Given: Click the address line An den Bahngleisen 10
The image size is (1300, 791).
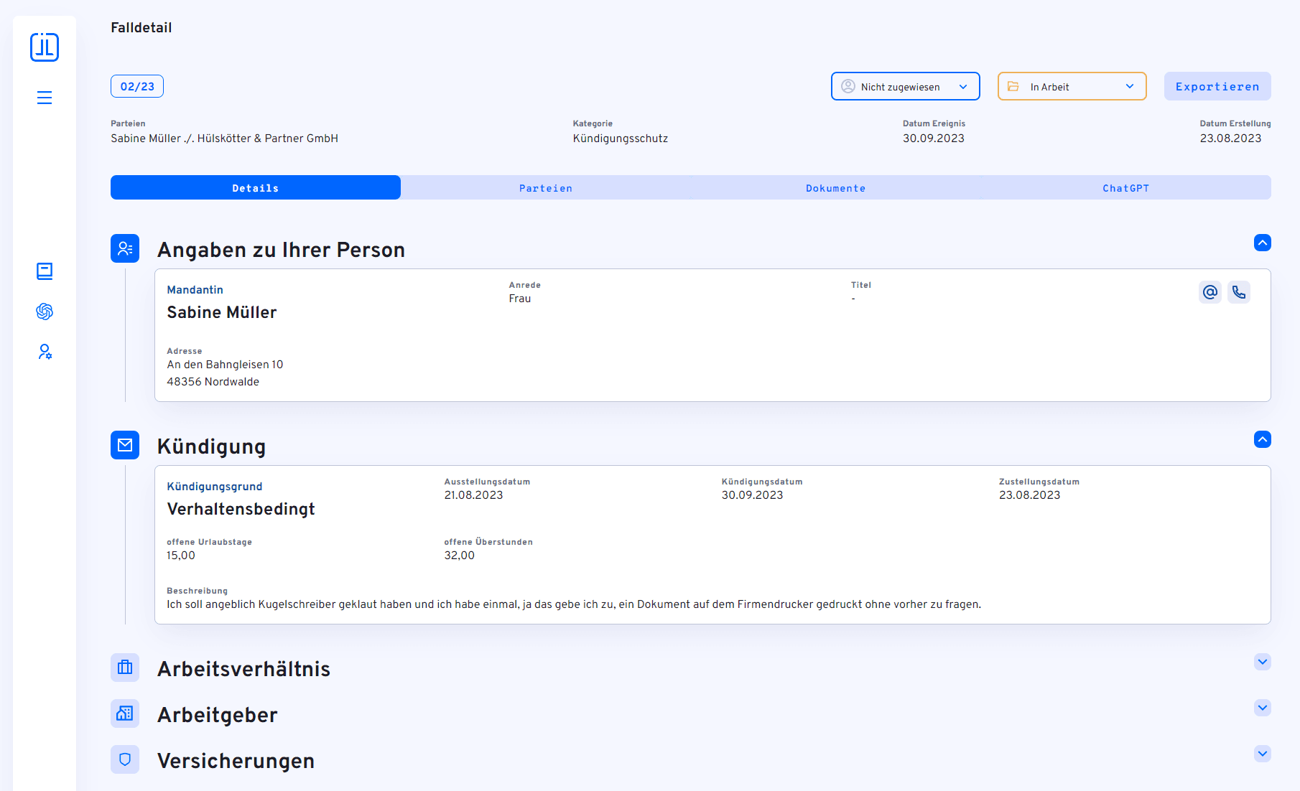Looking at the screenshot, I should (x=225, y=365).
